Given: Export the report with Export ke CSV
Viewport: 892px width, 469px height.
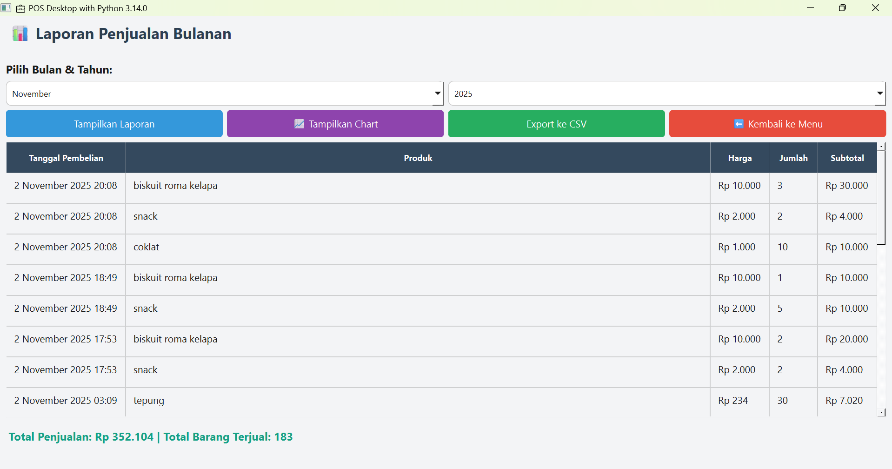Looking at the screenshot, I should click(x=556, y=124).
